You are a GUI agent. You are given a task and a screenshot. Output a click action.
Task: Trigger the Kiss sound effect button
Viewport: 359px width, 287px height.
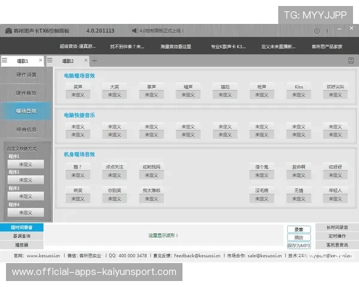tap(299, 87)
